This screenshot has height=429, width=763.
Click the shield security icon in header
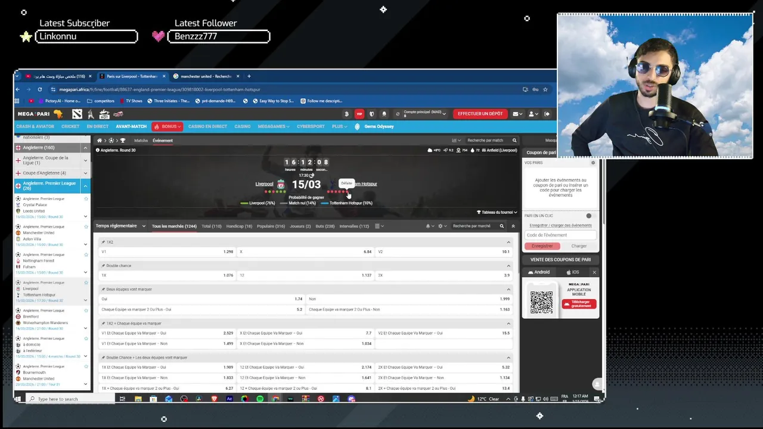372,114
